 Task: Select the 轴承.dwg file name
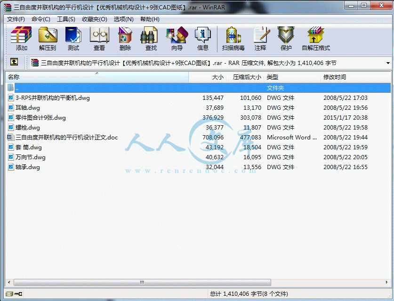pyautogui.click(x=28, y=167)
